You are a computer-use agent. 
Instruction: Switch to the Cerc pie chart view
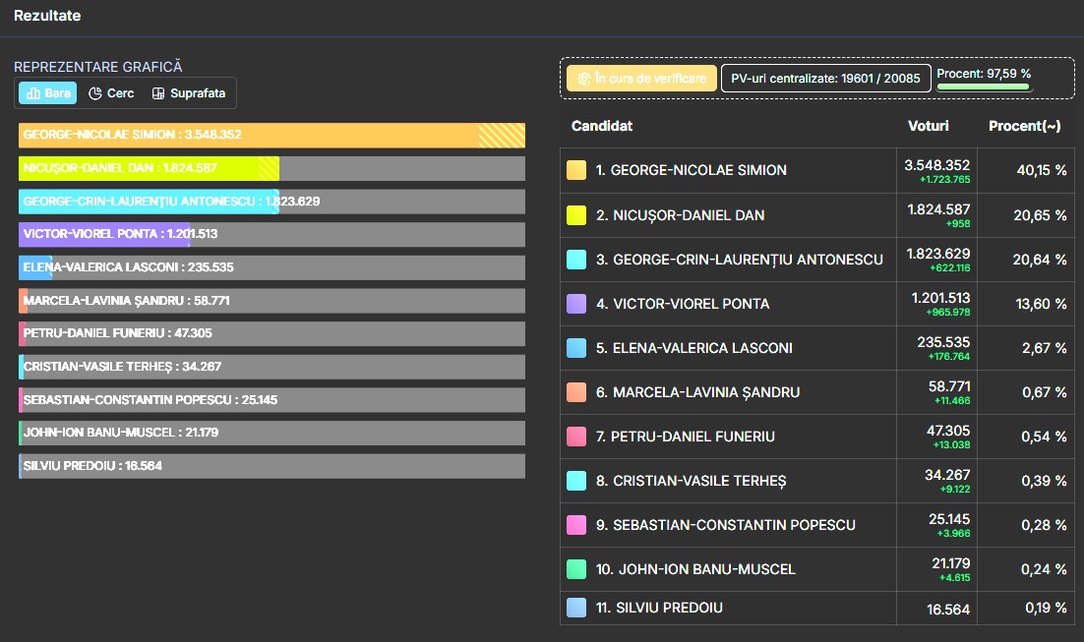(111, 93)
